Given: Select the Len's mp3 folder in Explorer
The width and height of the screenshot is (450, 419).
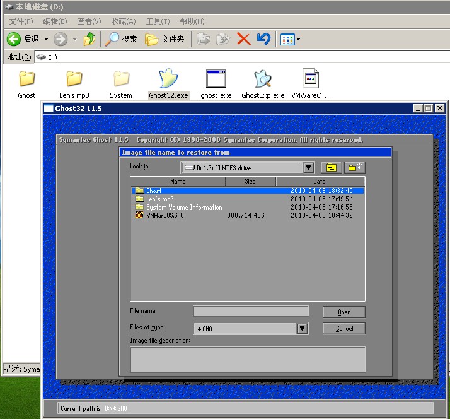Looking at the screenshot, I should pos(74,78).
